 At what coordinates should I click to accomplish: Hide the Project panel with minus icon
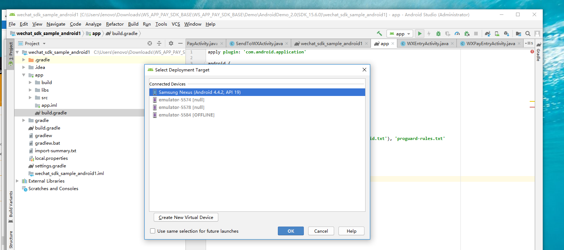coord(180,43)
